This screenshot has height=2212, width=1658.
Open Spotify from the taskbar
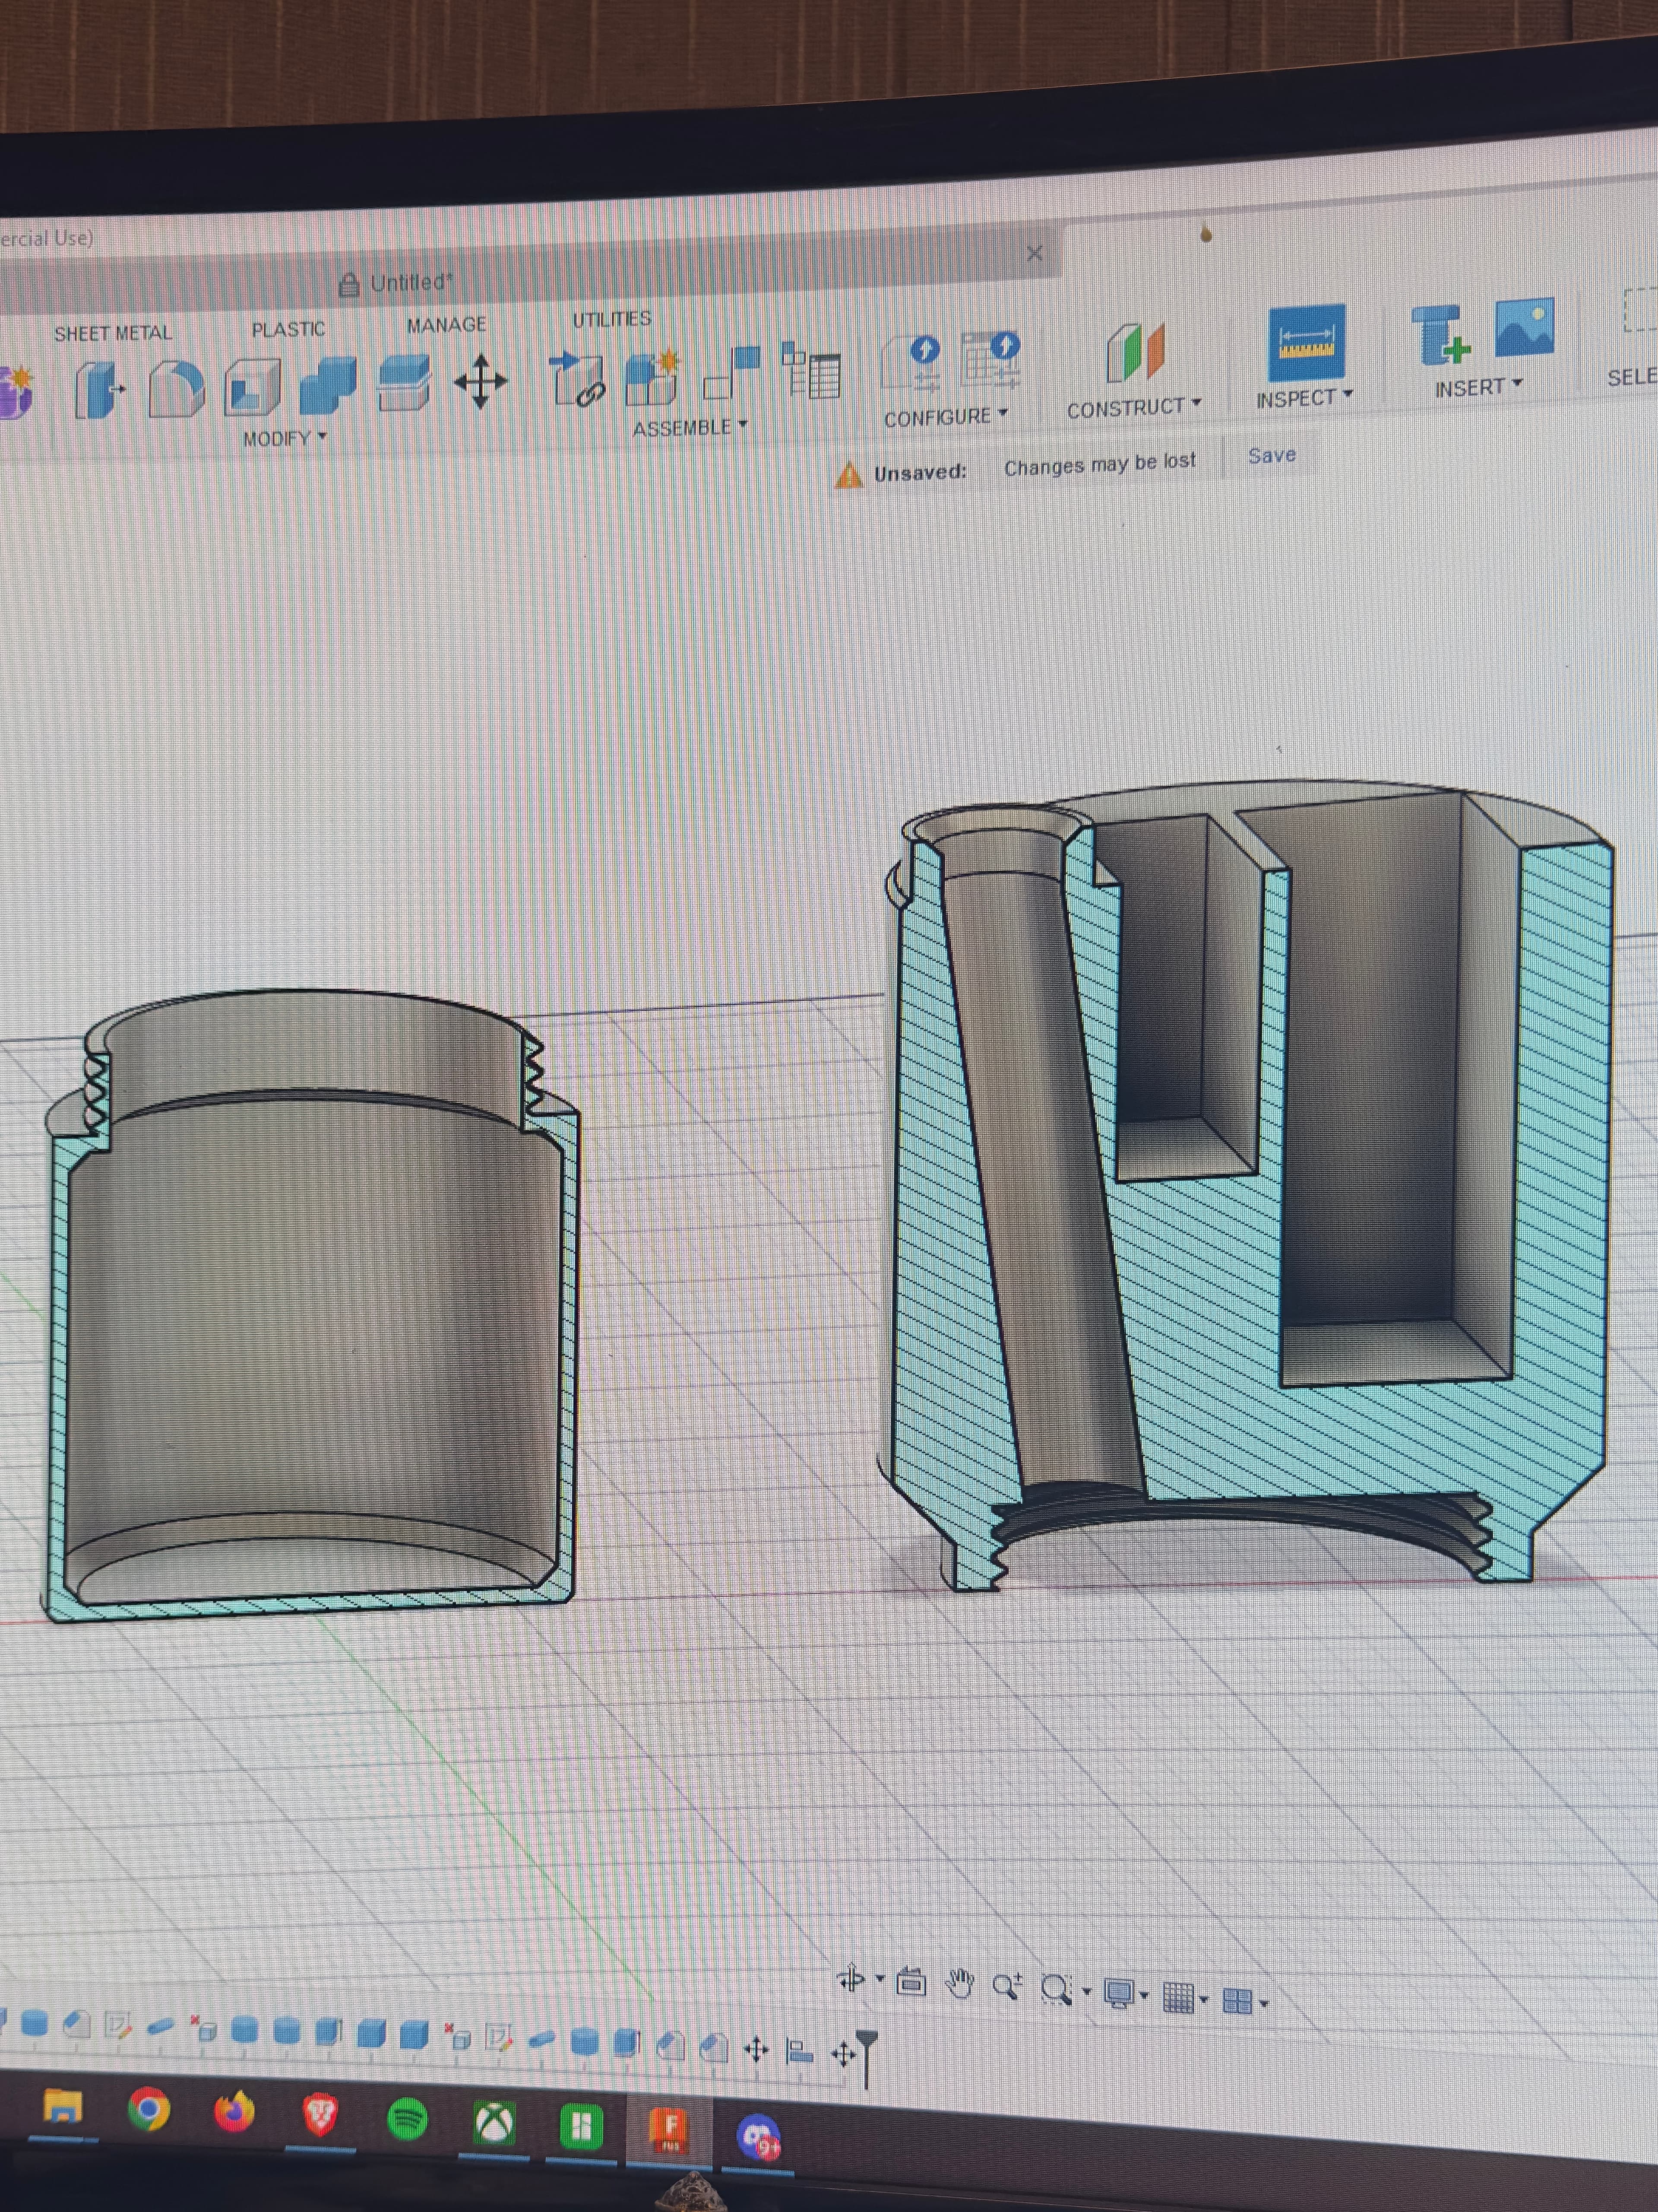407,2119
